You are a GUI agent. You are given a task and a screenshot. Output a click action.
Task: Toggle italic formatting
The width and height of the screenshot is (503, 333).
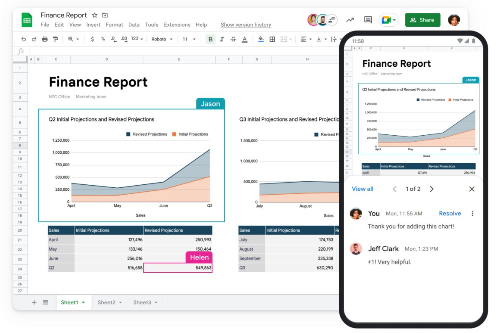coord(222,39)
